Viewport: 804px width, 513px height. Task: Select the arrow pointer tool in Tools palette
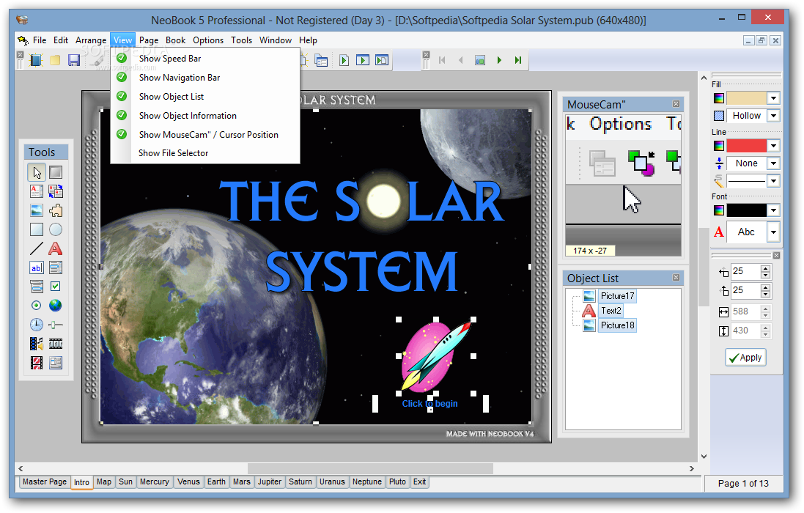[x=37, y=173]
